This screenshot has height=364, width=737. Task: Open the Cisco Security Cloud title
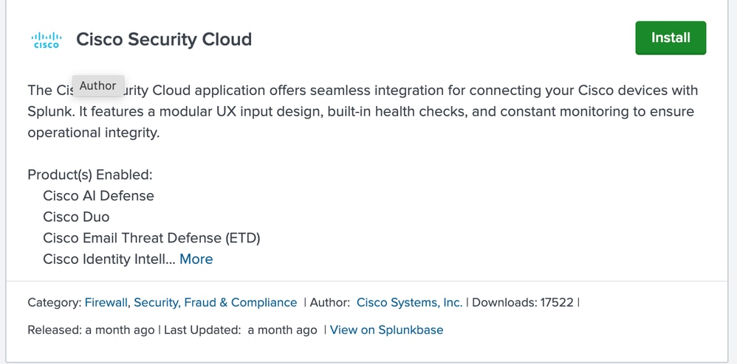tap(164, 39)
